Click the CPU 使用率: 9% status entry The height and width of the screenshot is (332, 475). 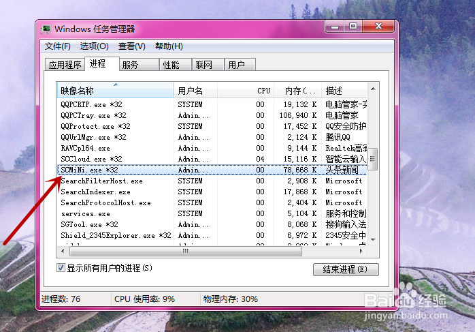point(144,299)
